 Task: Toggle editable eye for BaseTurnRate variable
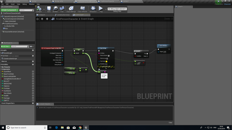tap(33, 74)
